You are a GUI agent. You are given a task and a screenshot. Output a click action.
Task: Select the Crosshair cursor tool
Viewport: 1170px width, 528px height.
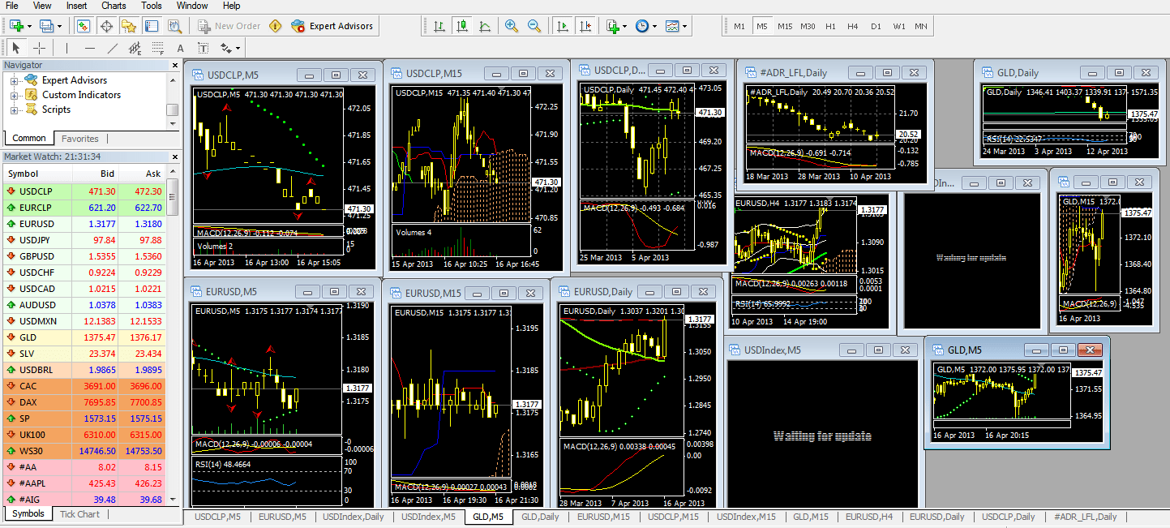(39, 48)
